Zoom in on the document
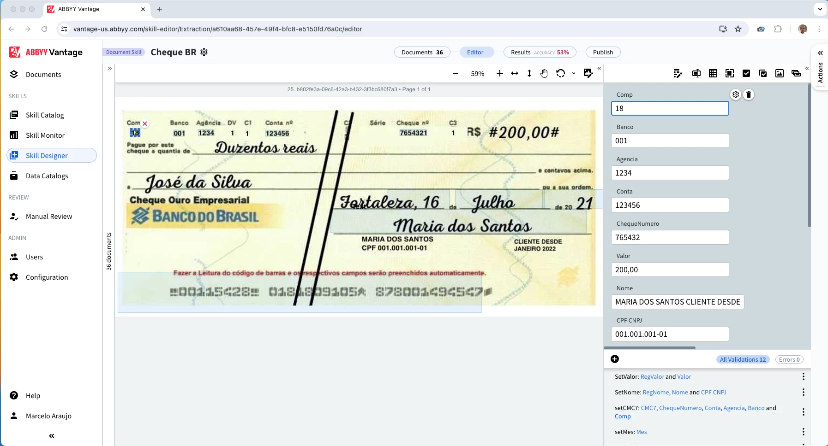 [499, 73]
